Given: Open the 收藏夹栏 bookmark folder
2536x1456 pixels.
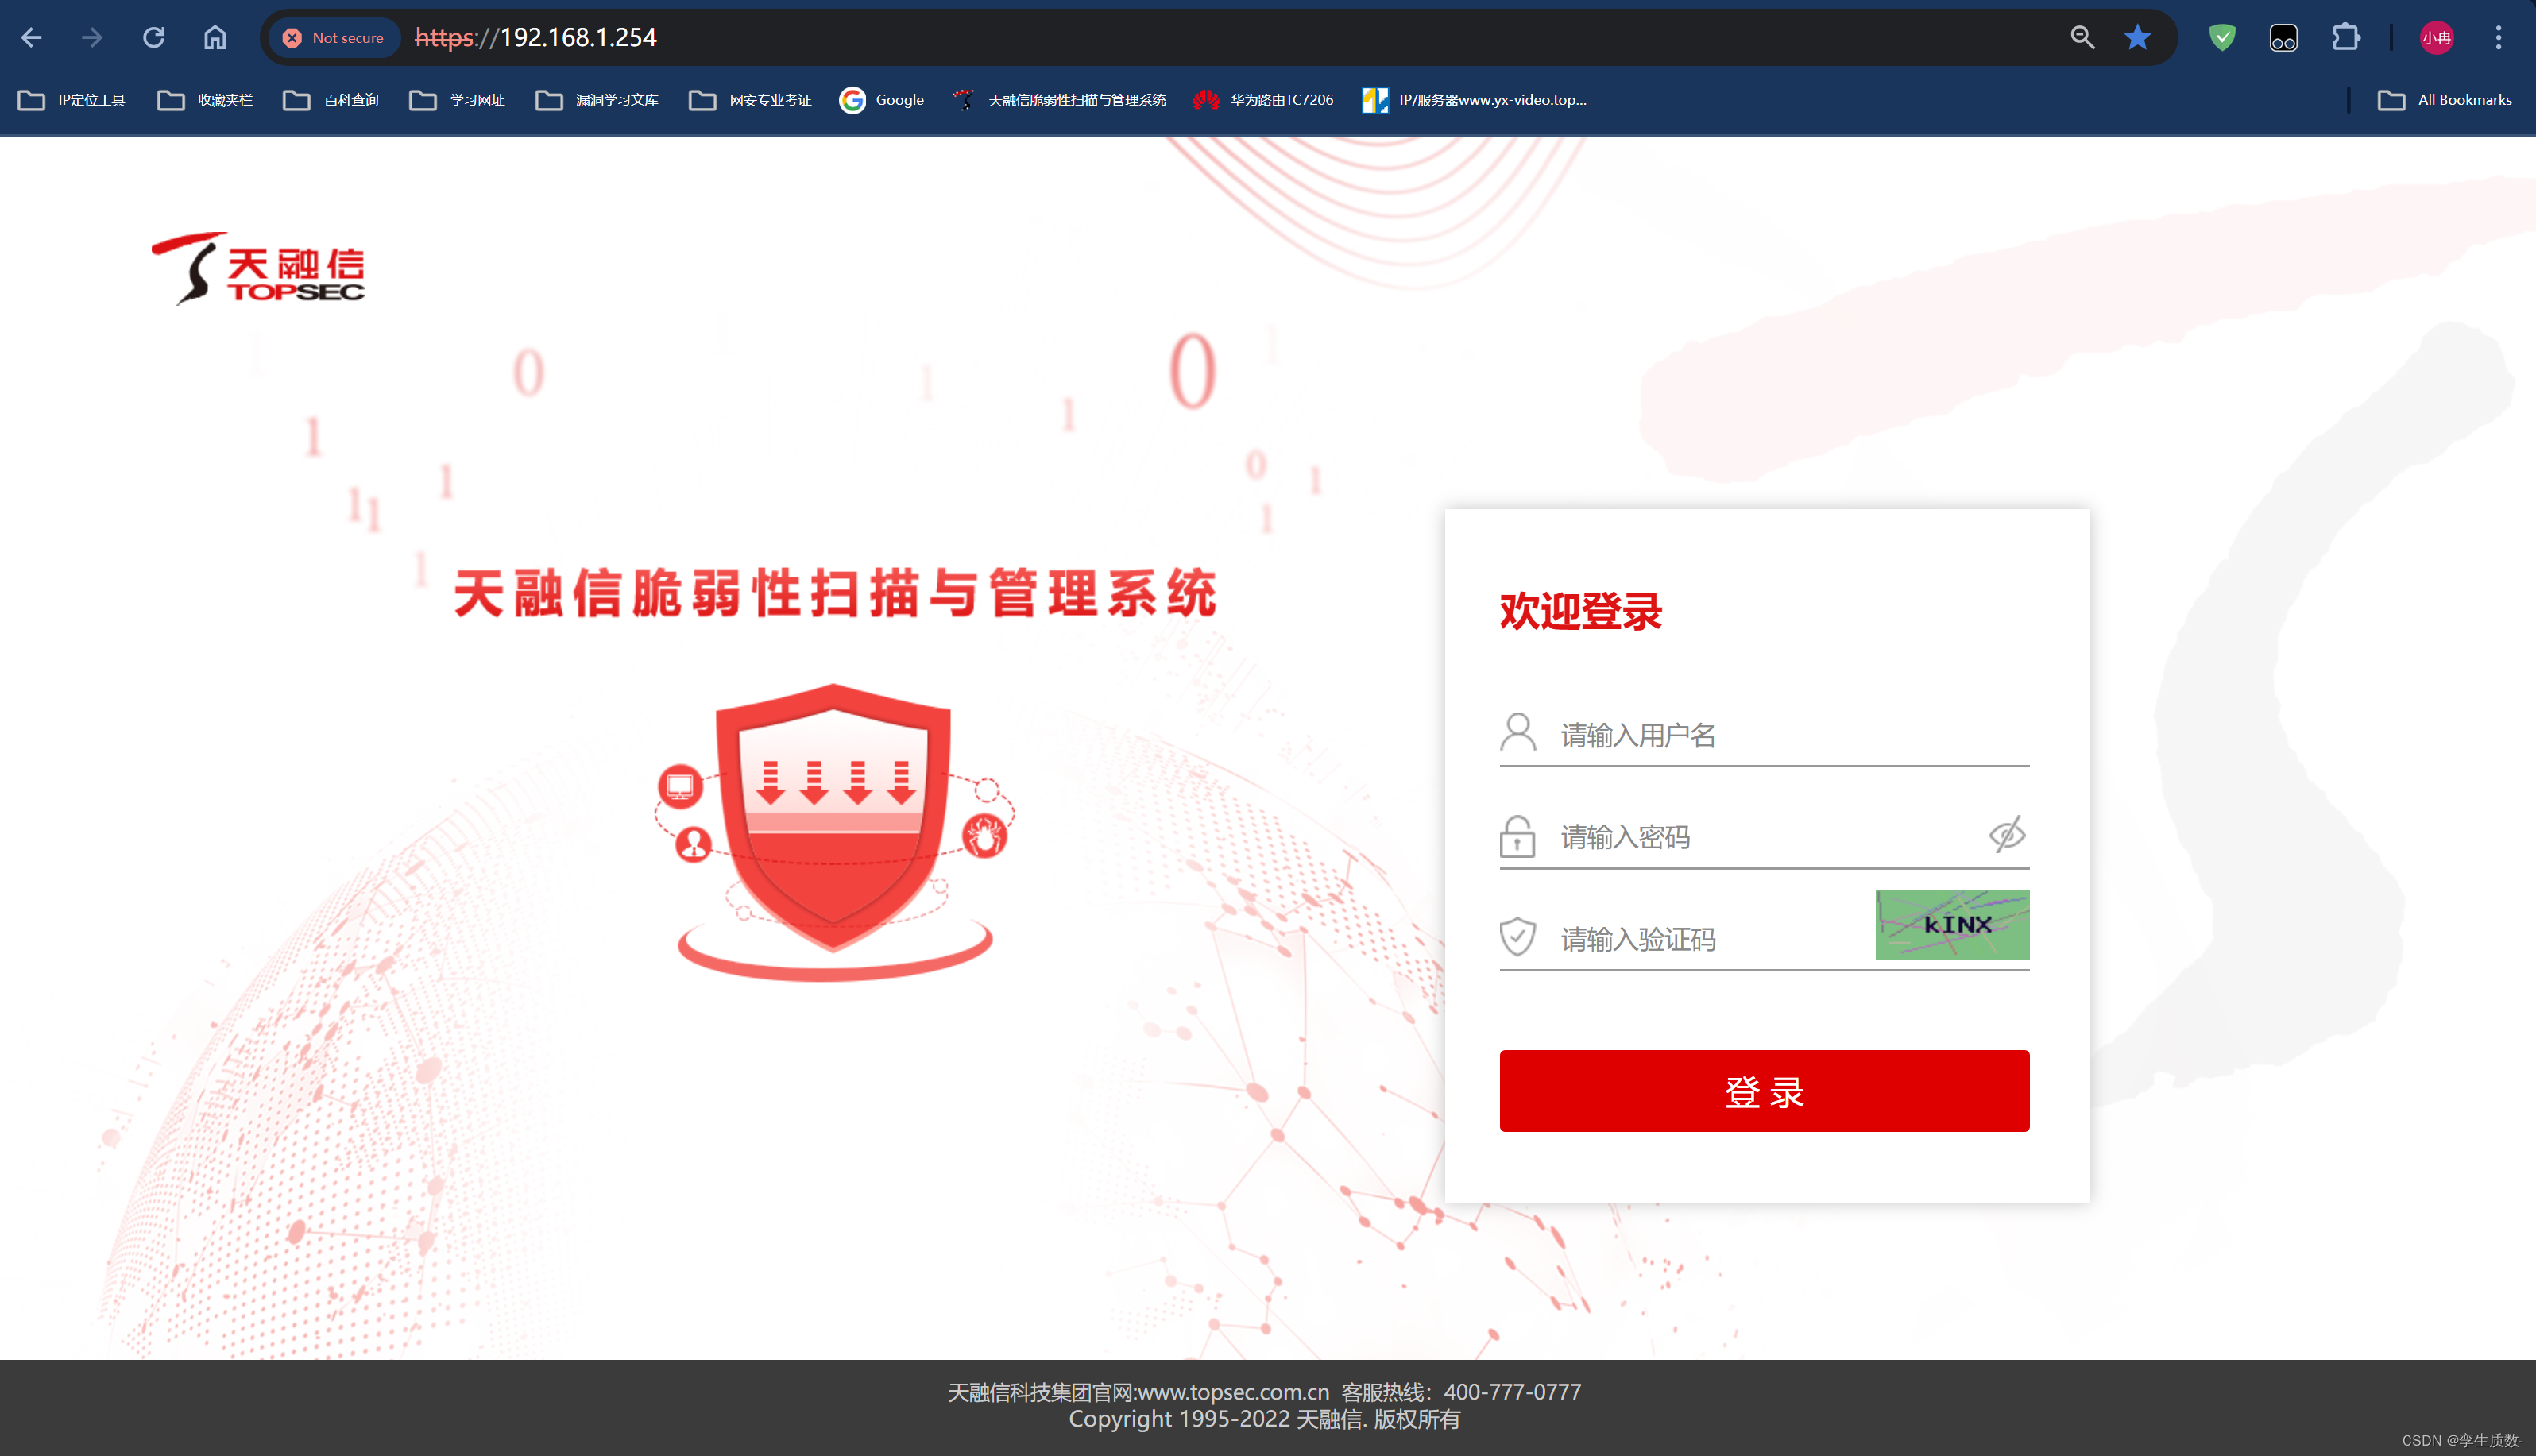Looking at the screenshot, I should pyautogui.click(x=205, y=100).
